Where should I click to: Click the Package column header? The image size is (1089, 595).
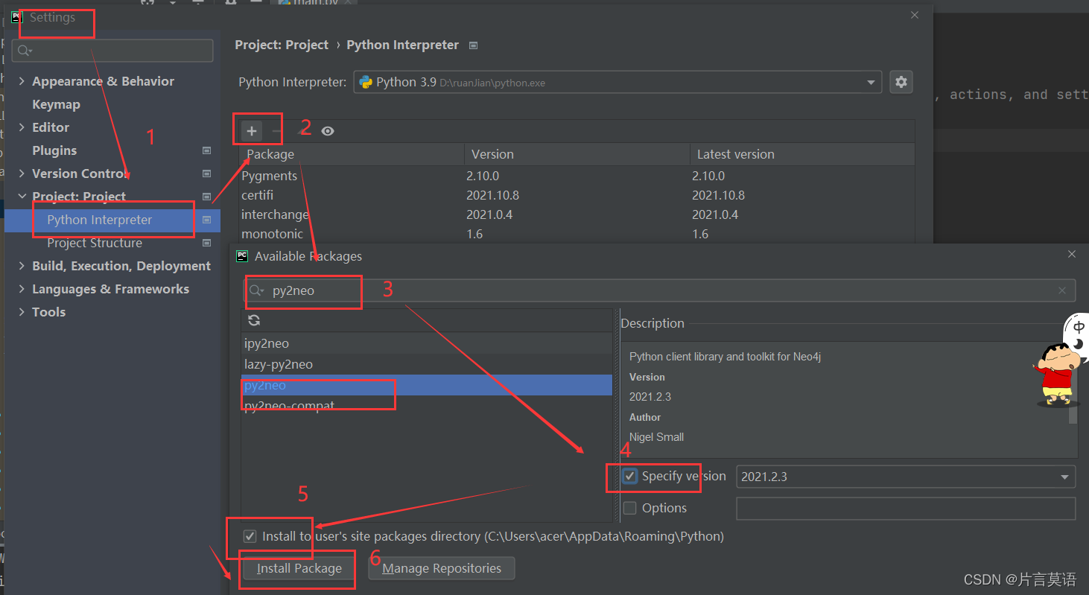pyautogui.click(x=352, y=154)
